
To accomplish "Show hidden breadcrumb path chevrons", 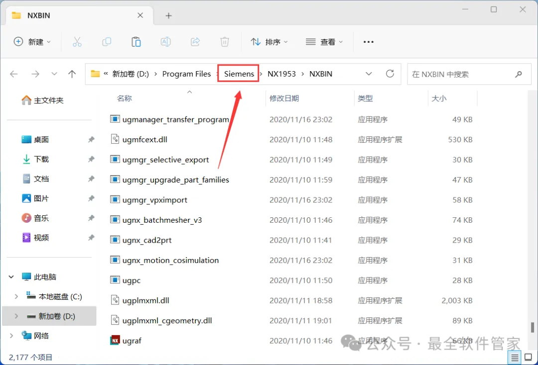I will (106, 74).
